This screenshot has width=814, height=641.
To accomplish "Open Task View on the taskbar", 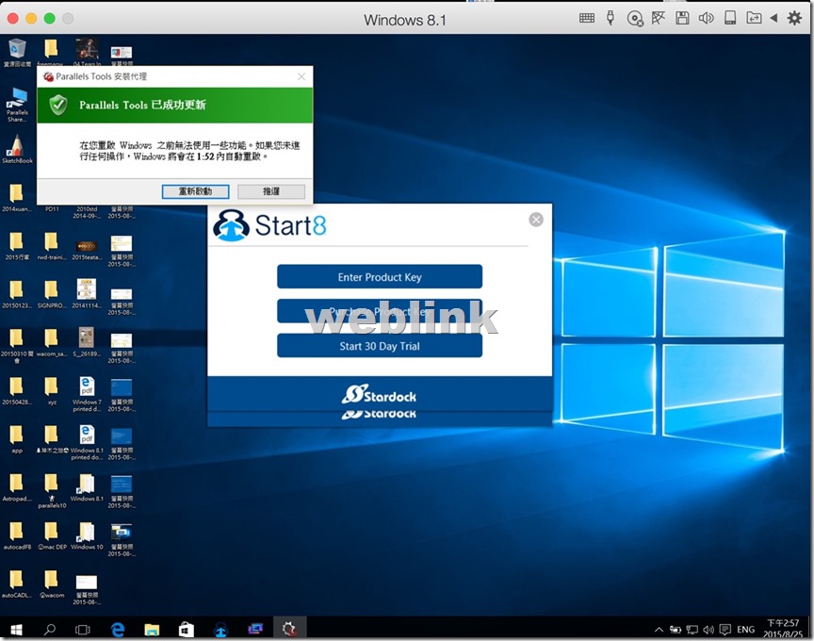I will pyautogui.click(x=83, y=629).
